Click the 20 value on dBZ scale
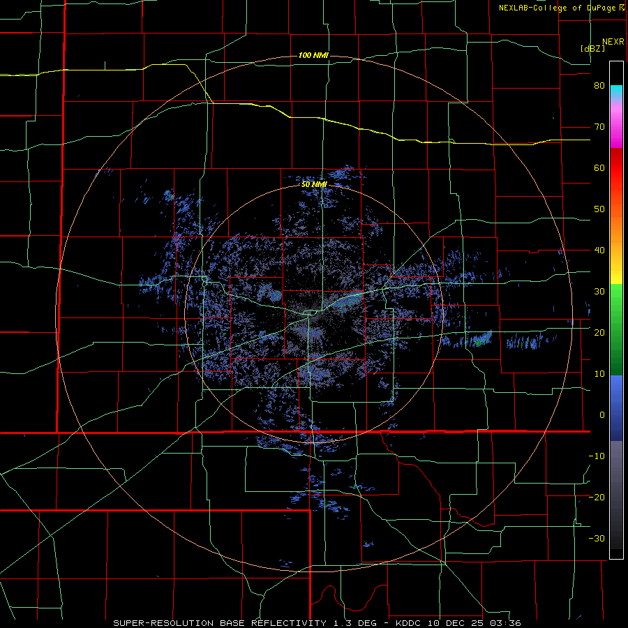Viewport: 628px width, 628px height. [x=599, y=332]
